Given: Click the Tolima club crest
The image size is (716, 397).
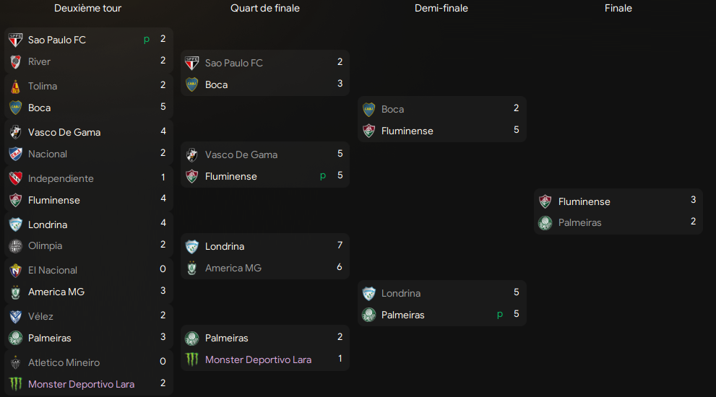Looking at the screenshot, I should (15, 86).
